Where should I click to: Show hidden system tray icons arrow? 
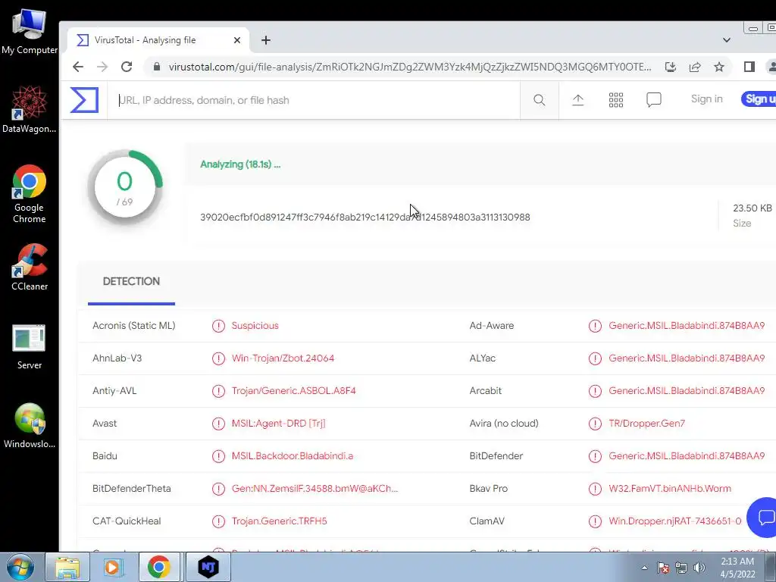[x=644, y=568]
